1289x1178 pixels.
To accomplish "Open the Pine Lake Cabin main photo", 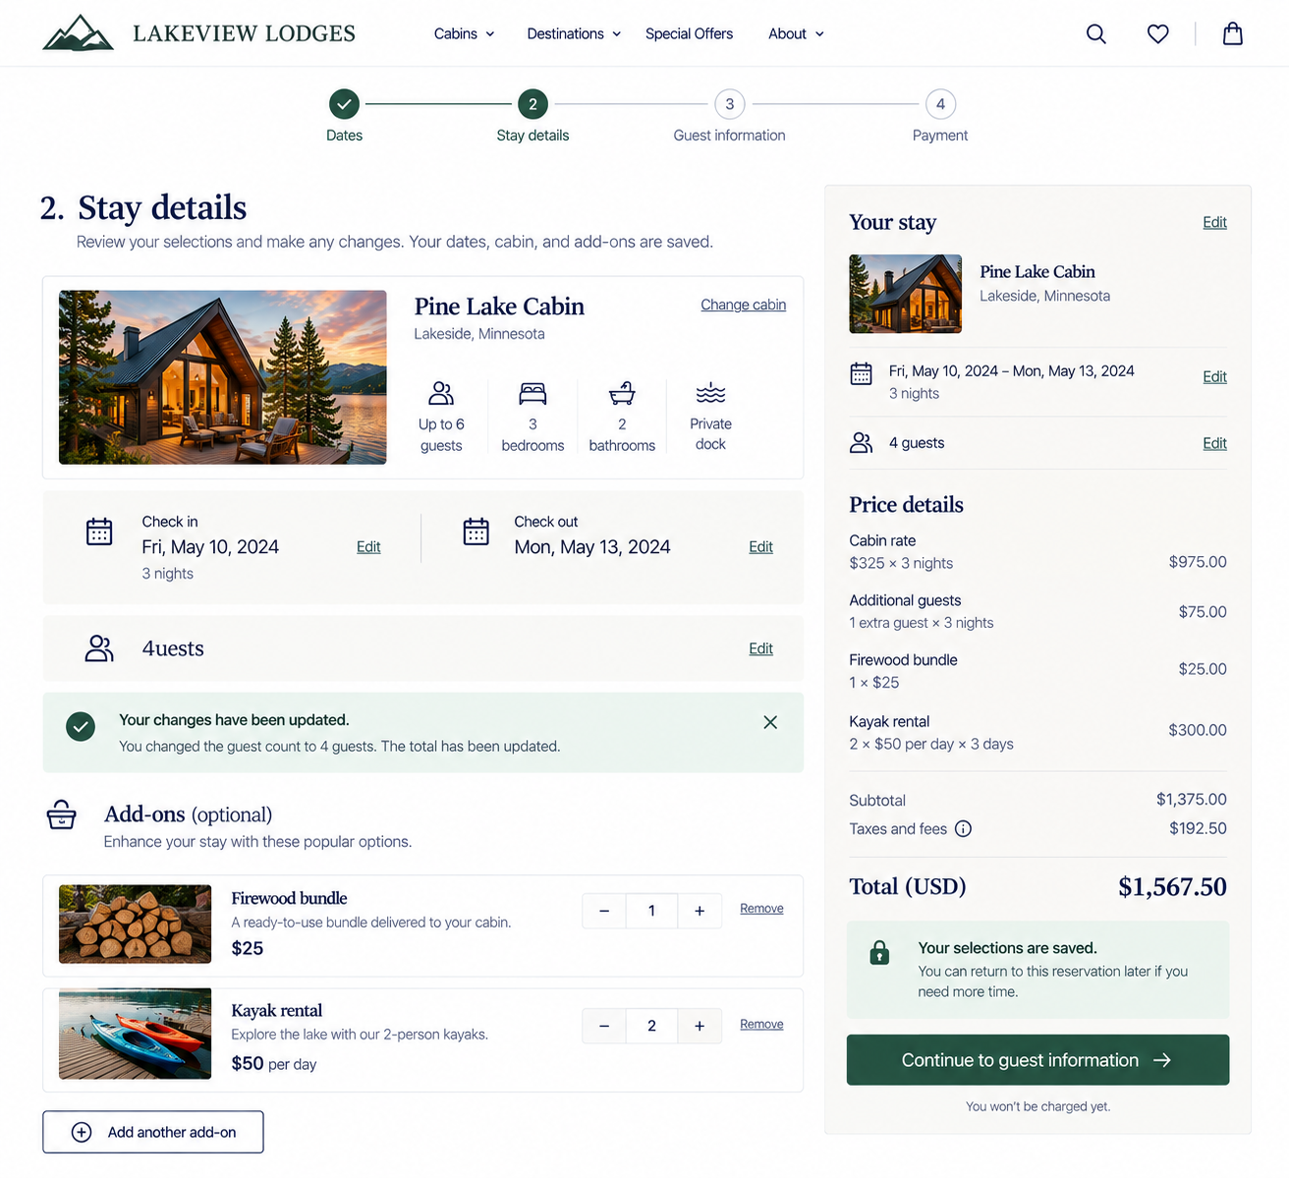I will pyautogui.click(x=223, y=377).
